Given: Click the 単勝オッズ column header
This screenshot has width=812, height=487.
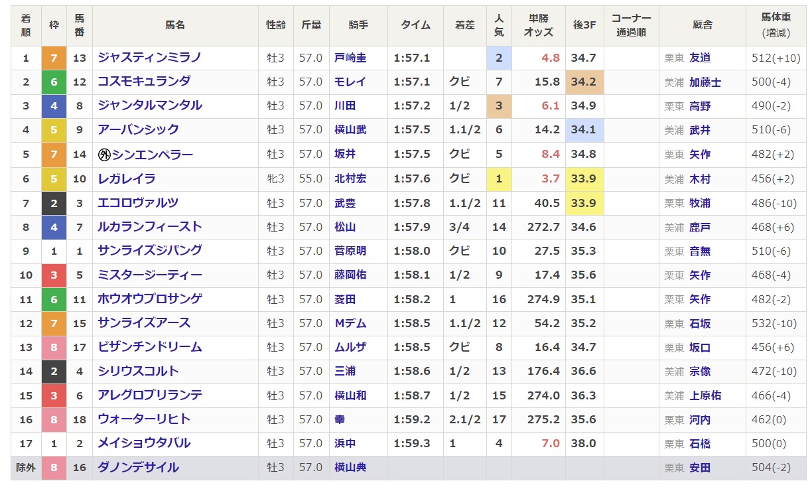Looking at the screenshot, I should [538, 25].
